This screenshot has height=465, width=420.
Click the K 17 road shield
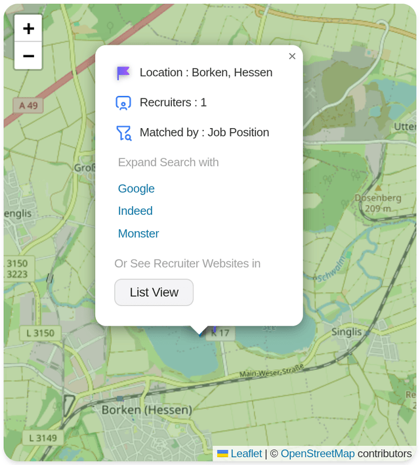coord(221,333)
